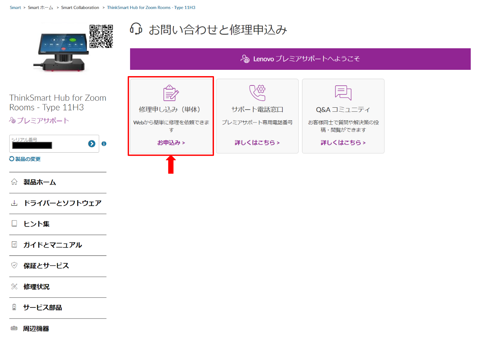This screenshot has width=477, height=342.
Task: Click the headset icon beside the page title
Action: pos(136,29)
